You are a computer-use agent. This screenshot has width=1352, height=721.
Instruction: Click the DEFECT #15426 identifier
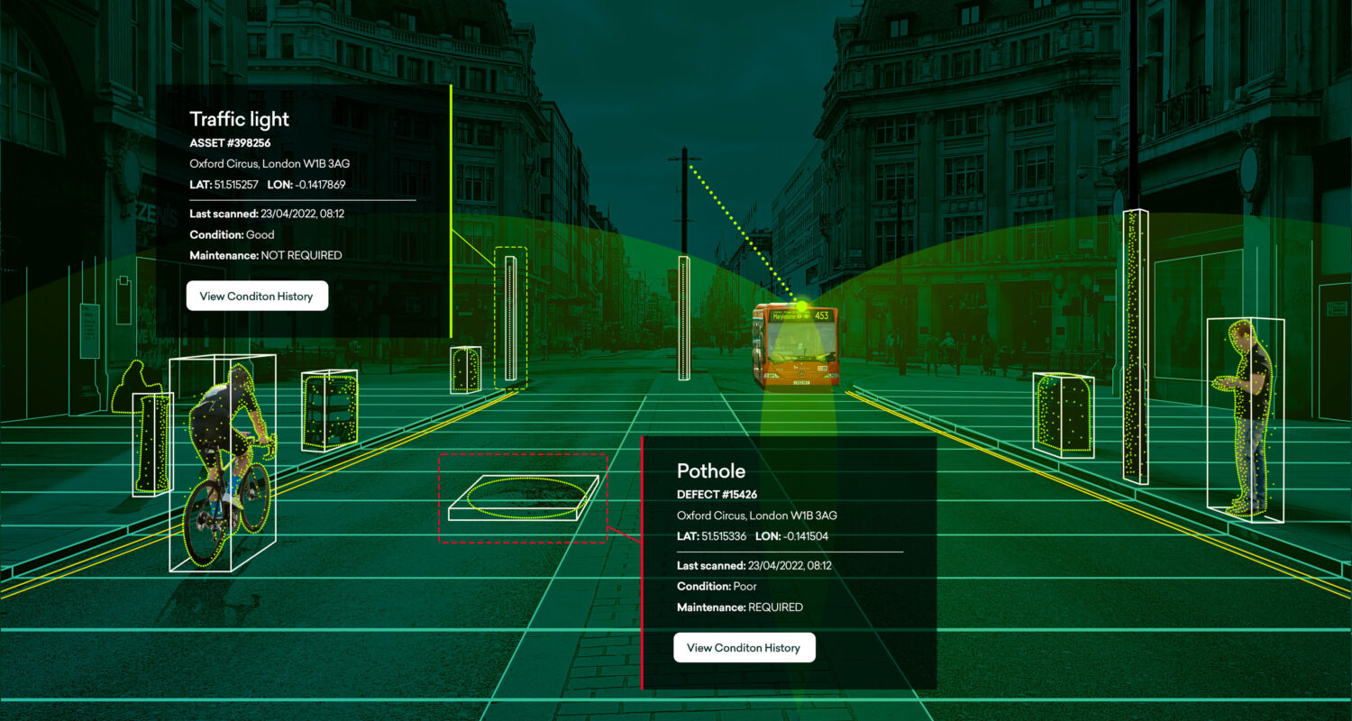(x=717, y=494)
